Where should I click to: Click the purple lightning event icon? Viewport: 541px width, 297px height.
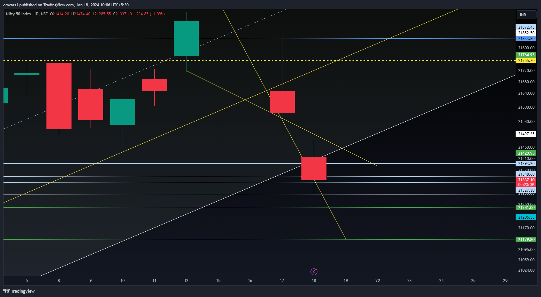tap(314, 272)
